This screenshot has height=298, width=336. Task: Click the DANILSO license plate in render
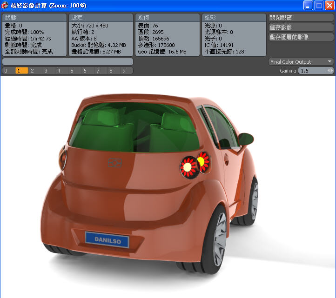coord(108,240)
